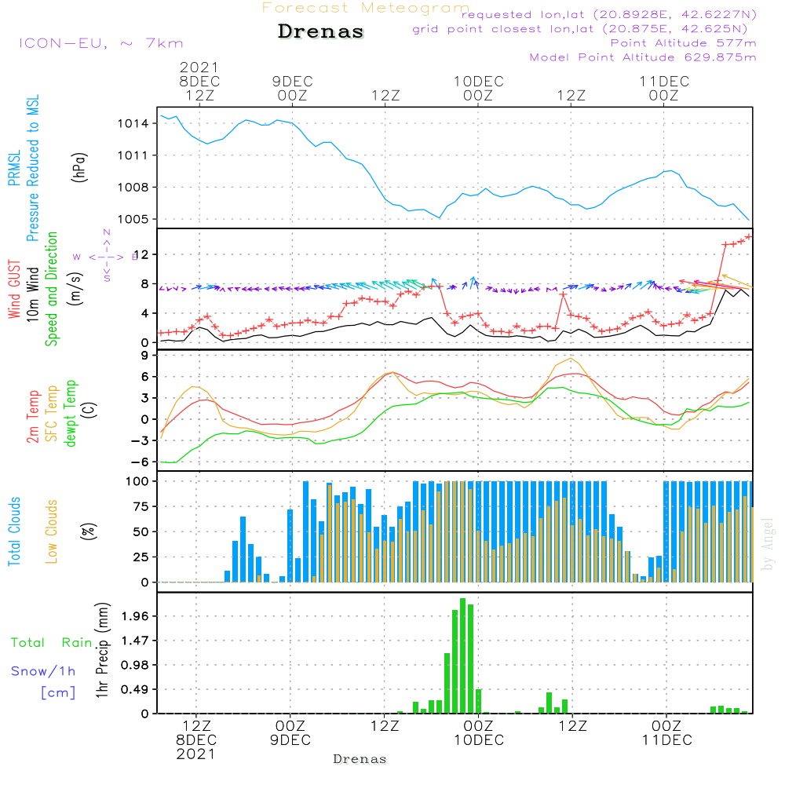The width and height of the screenshot is (785, 785).
Task: Click the ICON-EU ~7km model label
Action: (x=100, y=43)
